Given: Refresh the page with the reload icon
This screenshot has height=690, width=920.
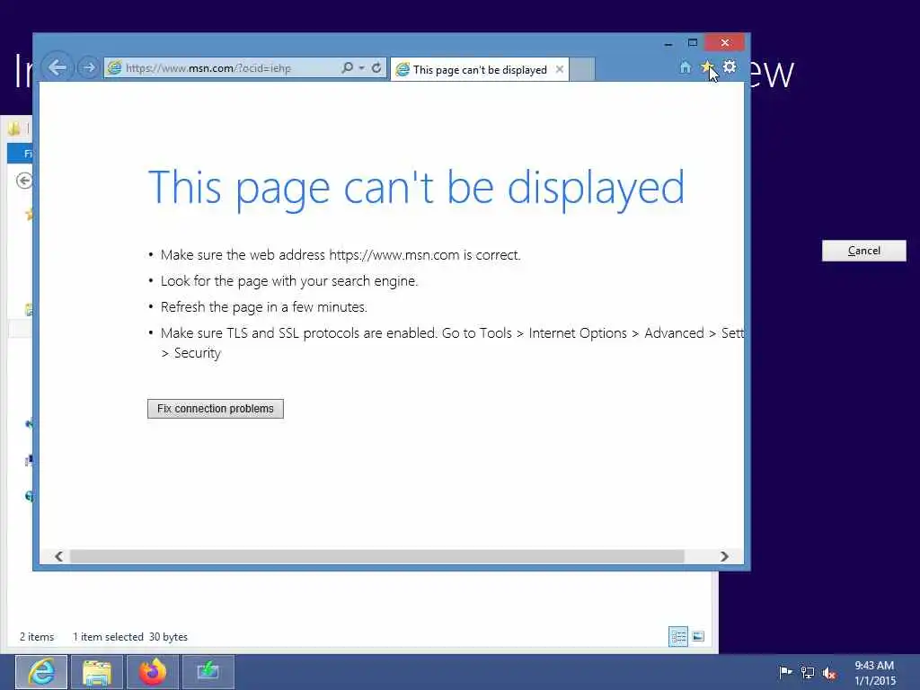Looking at the screenshot, I should pos(376,68).
